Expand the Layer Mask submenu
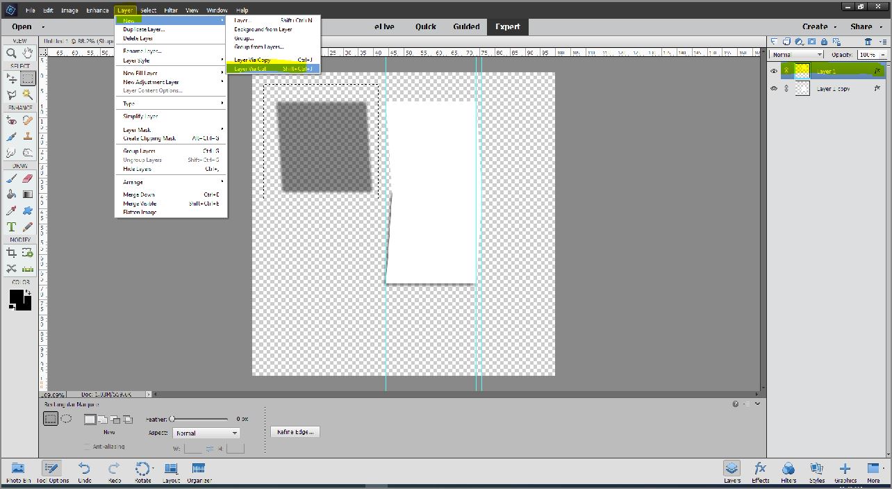 pyautogui.click(x=171, y=130)
